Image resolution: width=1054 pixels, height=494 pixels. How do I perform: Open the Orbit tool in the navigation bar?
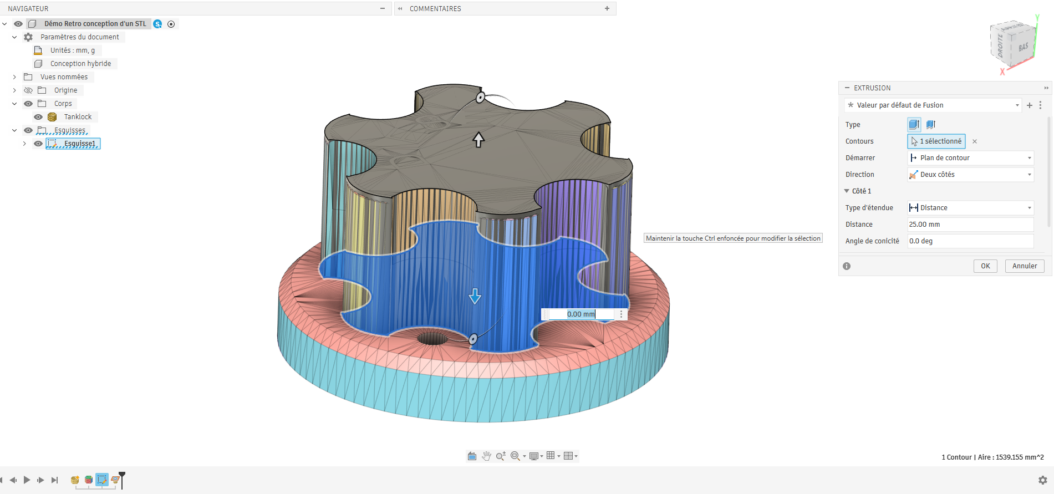[472, 456]
